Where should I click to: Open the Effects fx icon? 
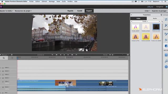pos(166,40)
